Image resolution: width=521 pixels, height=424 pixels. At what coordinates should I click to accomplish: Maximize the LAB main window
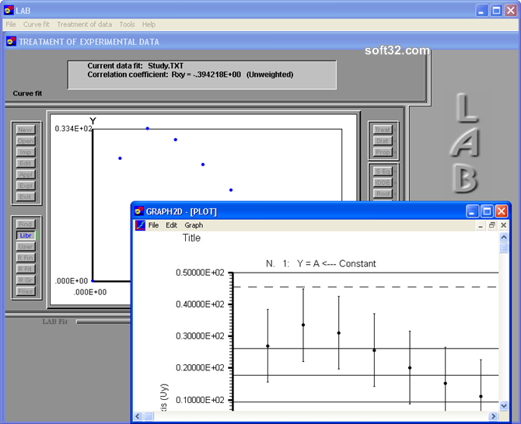tap(496, 11)
